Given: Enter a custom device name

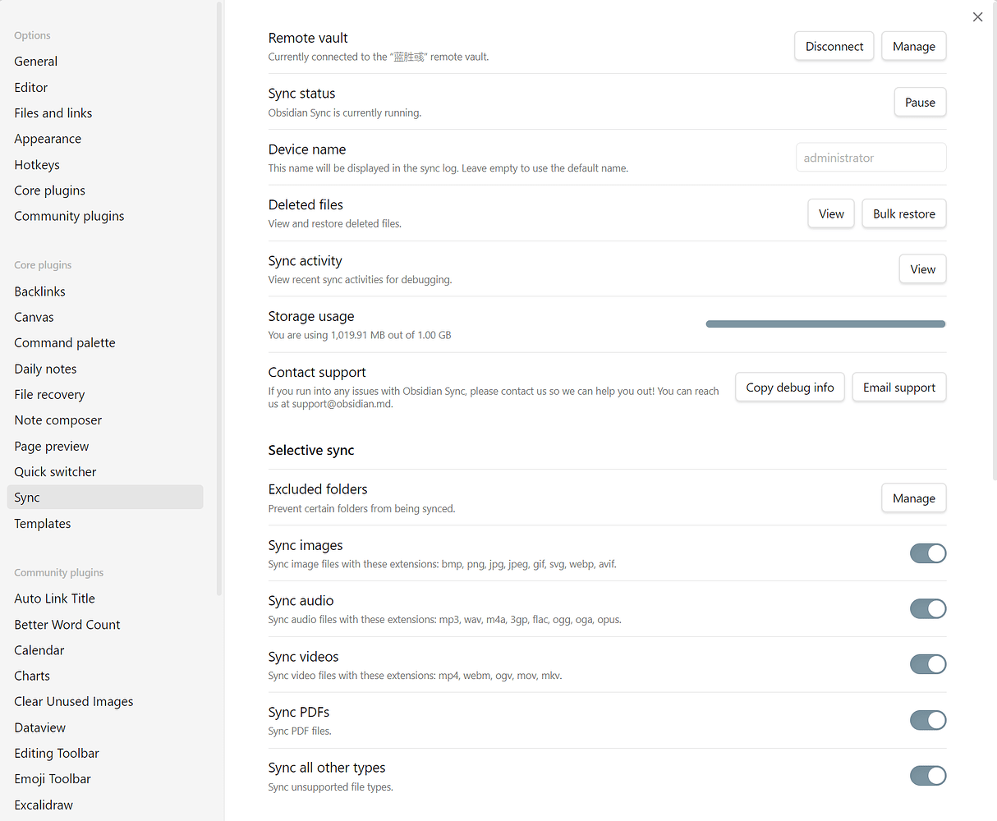Looking at the screenshot, I should (871, 157).
